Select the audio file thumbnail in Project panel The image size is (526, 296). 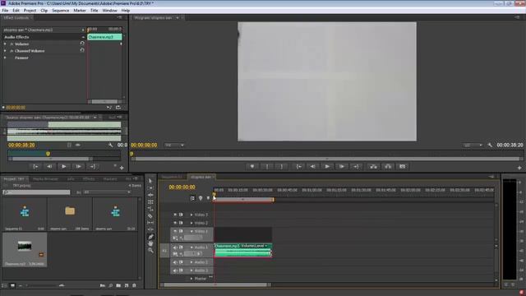click(x=25, y=247)
